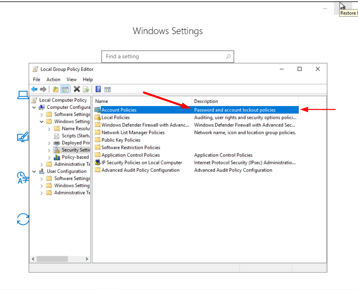Collapse the User Configuration tree node
This screenshot has height=290, width=358.
pos(34,171)
